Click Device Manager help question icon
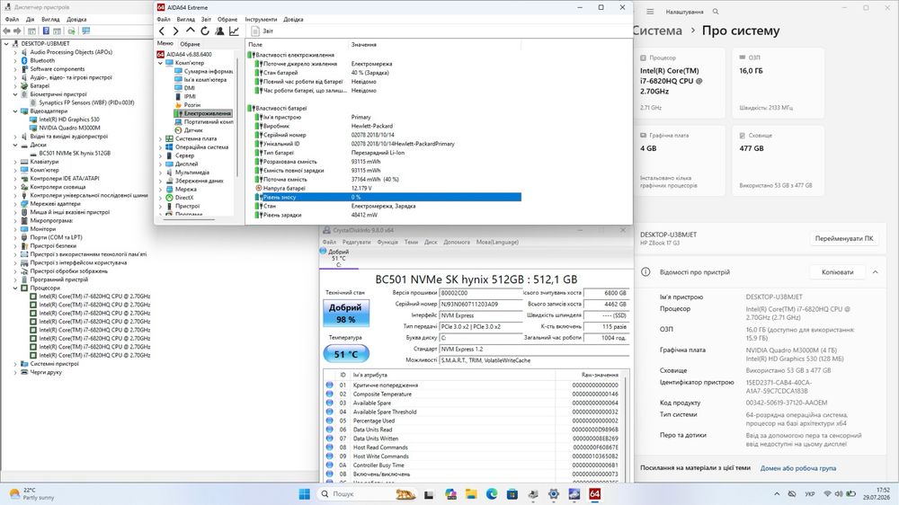 46,31
